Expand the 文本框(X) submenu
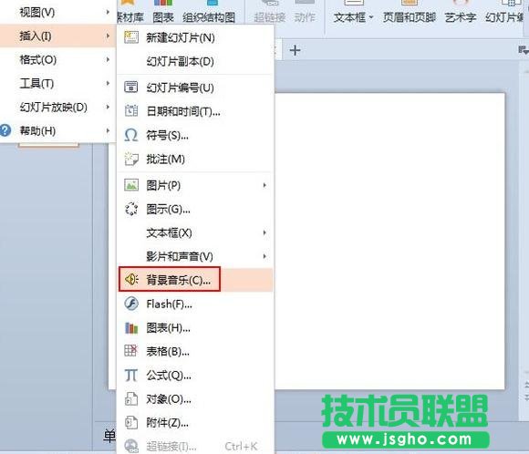This screenshot has width=529, height=454. (x=195, y=232)
